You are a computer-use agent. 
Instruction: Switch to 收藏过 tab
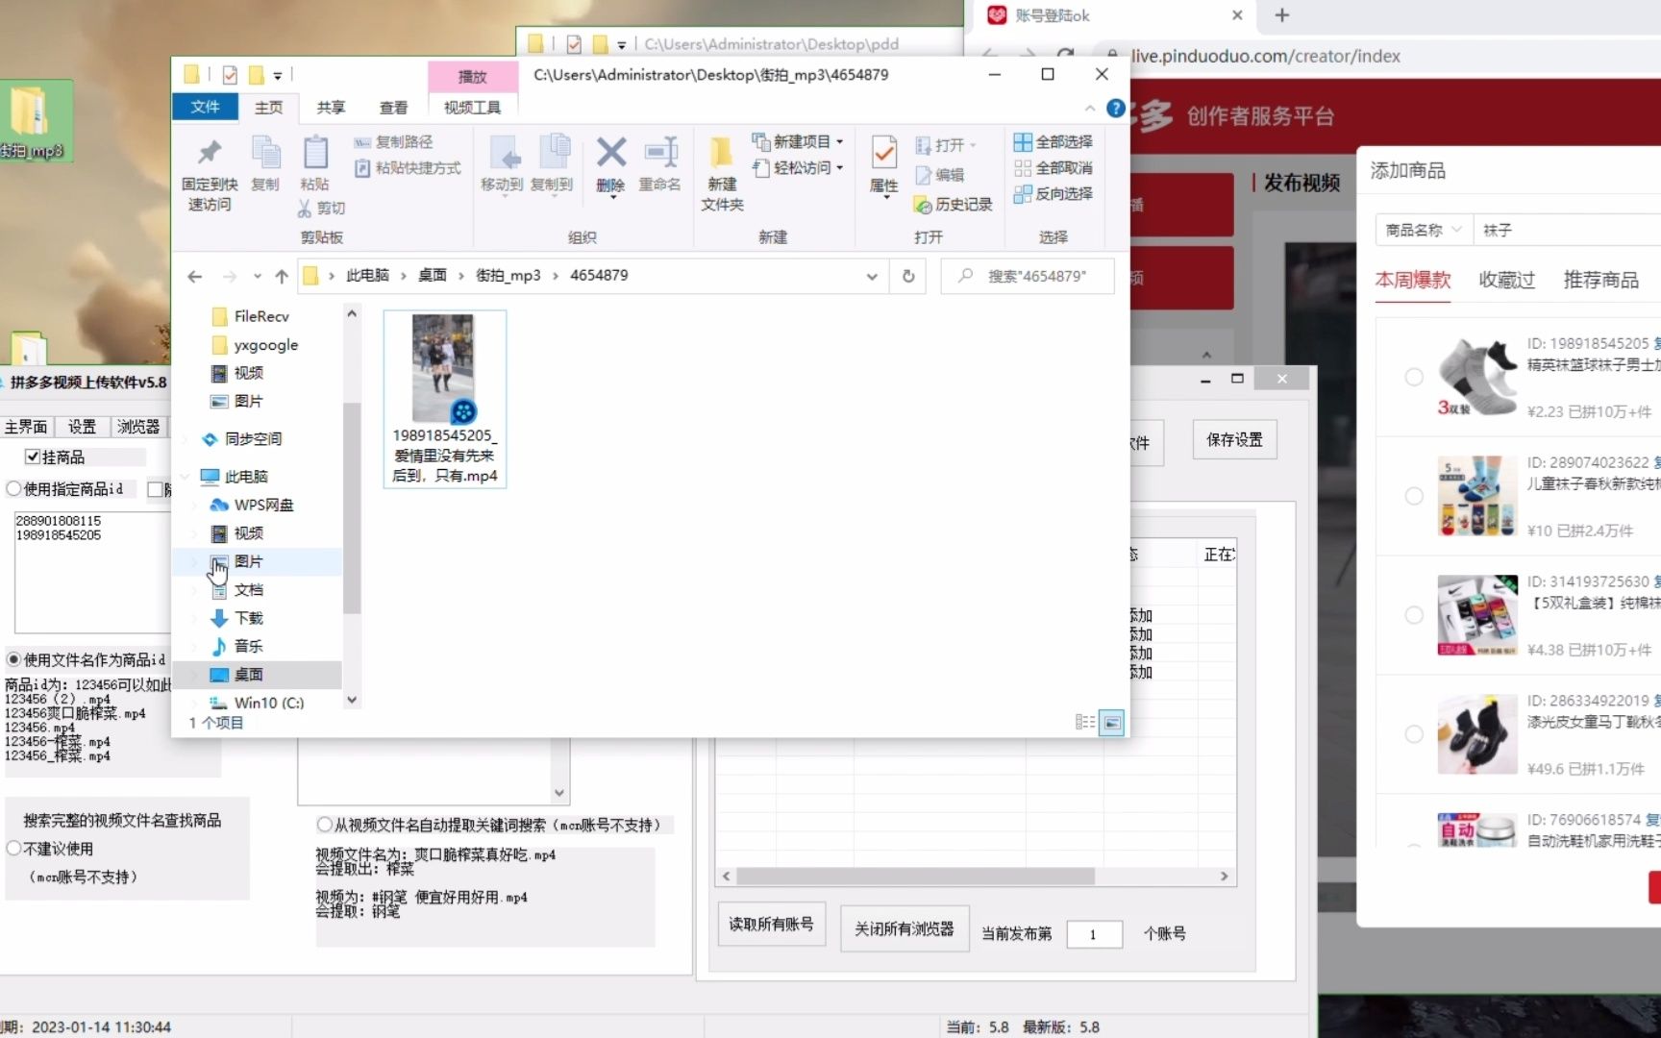(x=1506, y=280)
